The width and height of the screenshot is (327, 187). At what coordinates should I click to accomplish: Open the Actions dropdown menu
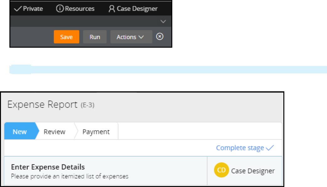131,37
